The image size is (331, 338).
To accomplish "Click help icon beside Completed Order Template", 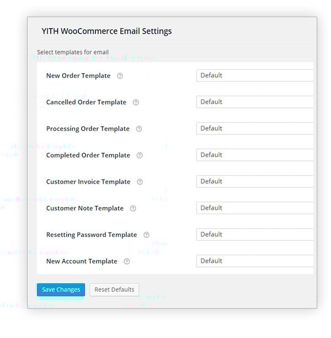I will pyautogui.click(x=140, y=156).
